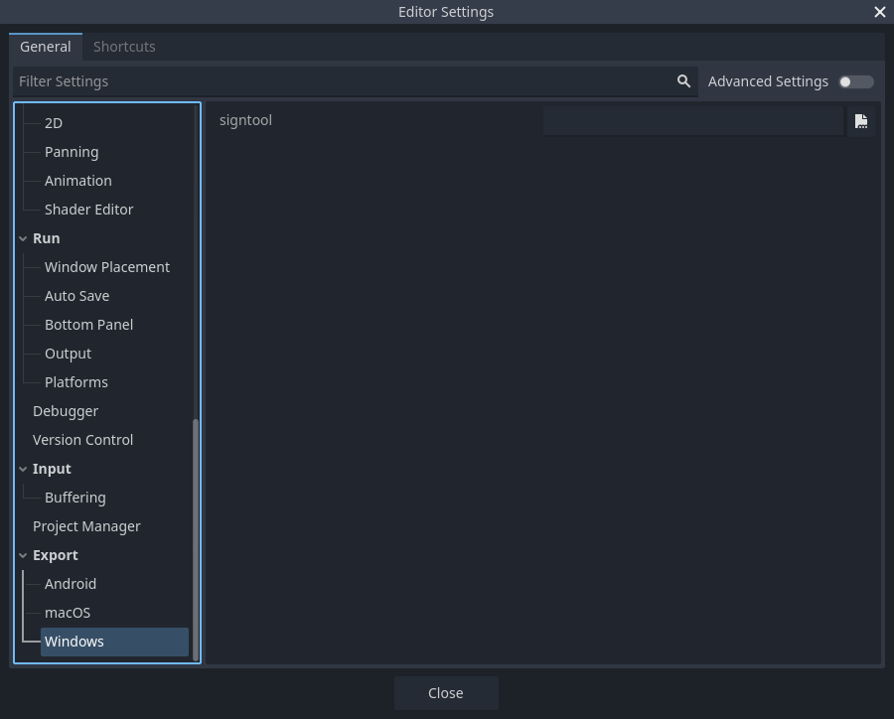
Task: Enable the Advanced Settings toggle
Action: 855,81
